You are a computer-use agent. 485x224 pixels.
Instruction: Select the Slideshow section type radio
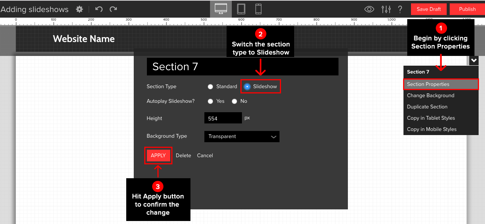247,87
